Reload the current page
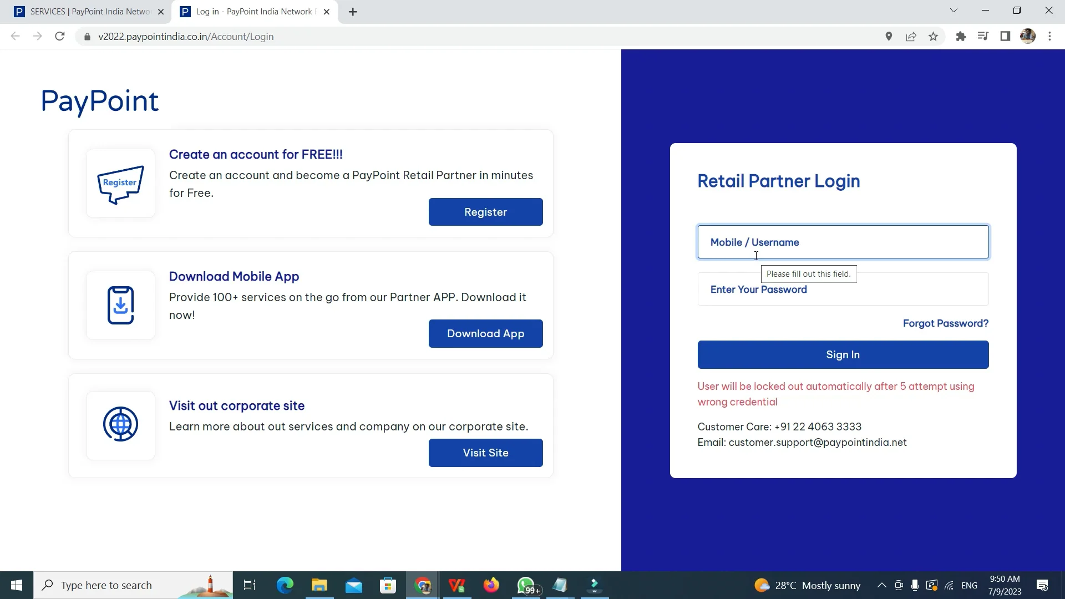The height and width of the screenshot is (599, 1065). [59, 36]
